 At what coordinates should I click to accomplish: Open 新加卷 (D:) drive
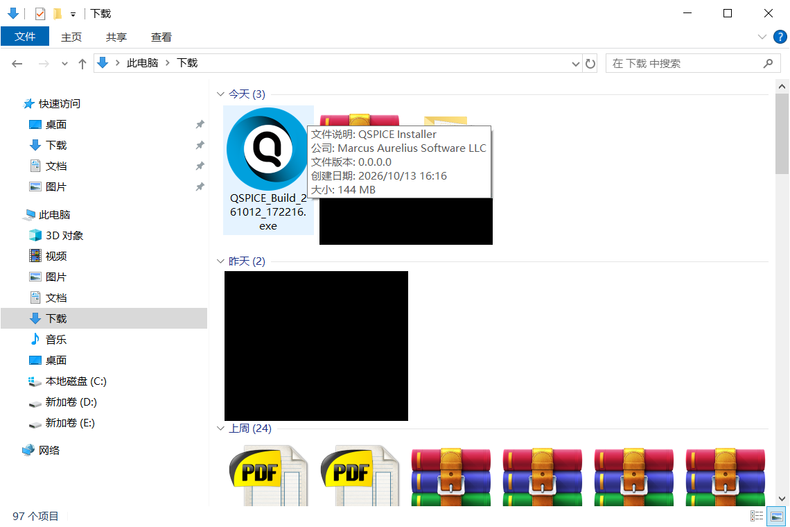[x=62, y=402]
